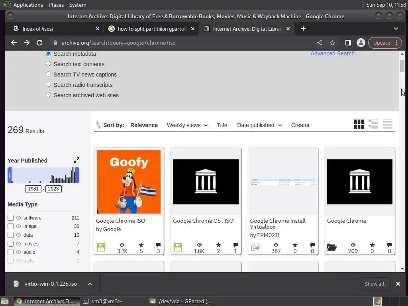Image resolution: width=408 pixels, height=306 pixels.
Task: Sort results by Title
Action: tap(222, 125)
